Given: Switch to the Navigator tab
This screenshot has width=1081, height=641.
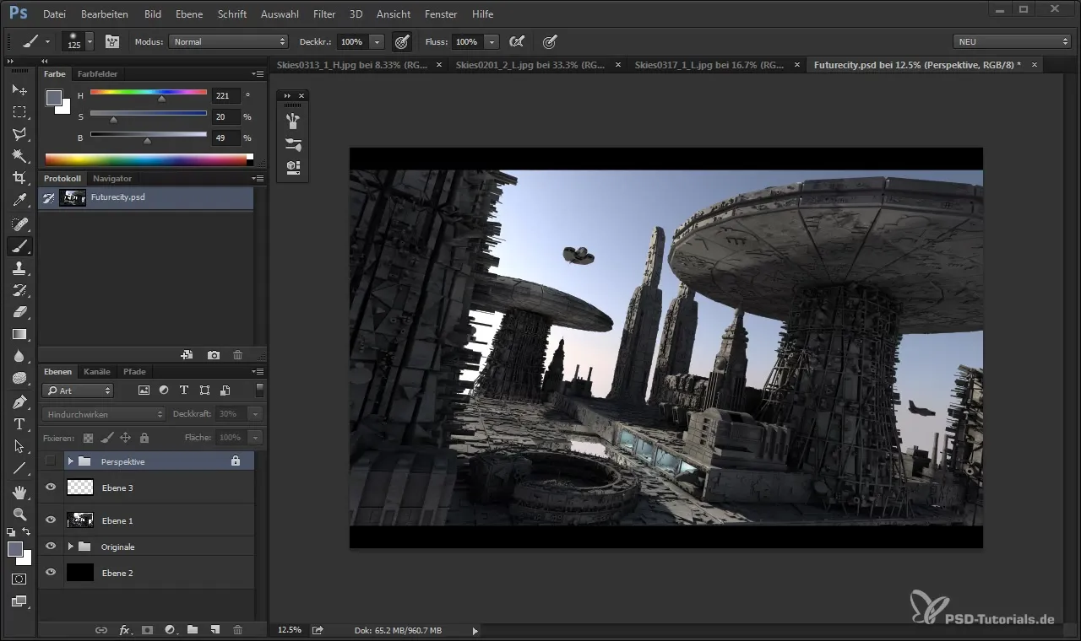Looking at the screenshot, I should click(x=112, y=179).
